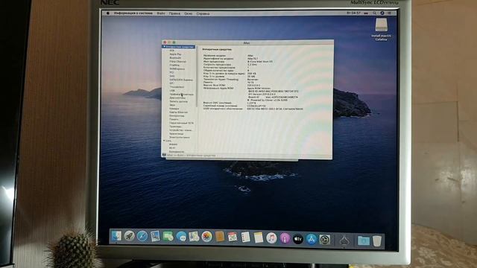Select Install macOS Catalina desktop drive icon

(x=381, y=25)
